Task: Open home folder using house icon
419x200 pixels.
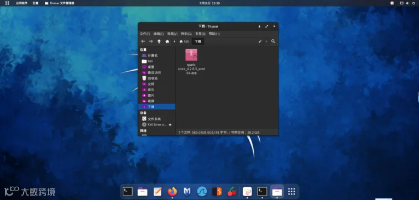Action: click(167, 41)
